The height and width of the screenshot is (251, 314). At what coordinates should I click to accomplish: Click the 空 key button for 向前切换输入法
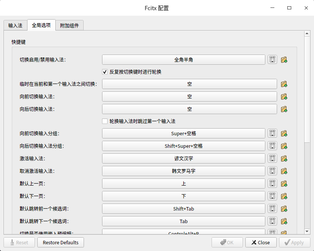point(190,96)
